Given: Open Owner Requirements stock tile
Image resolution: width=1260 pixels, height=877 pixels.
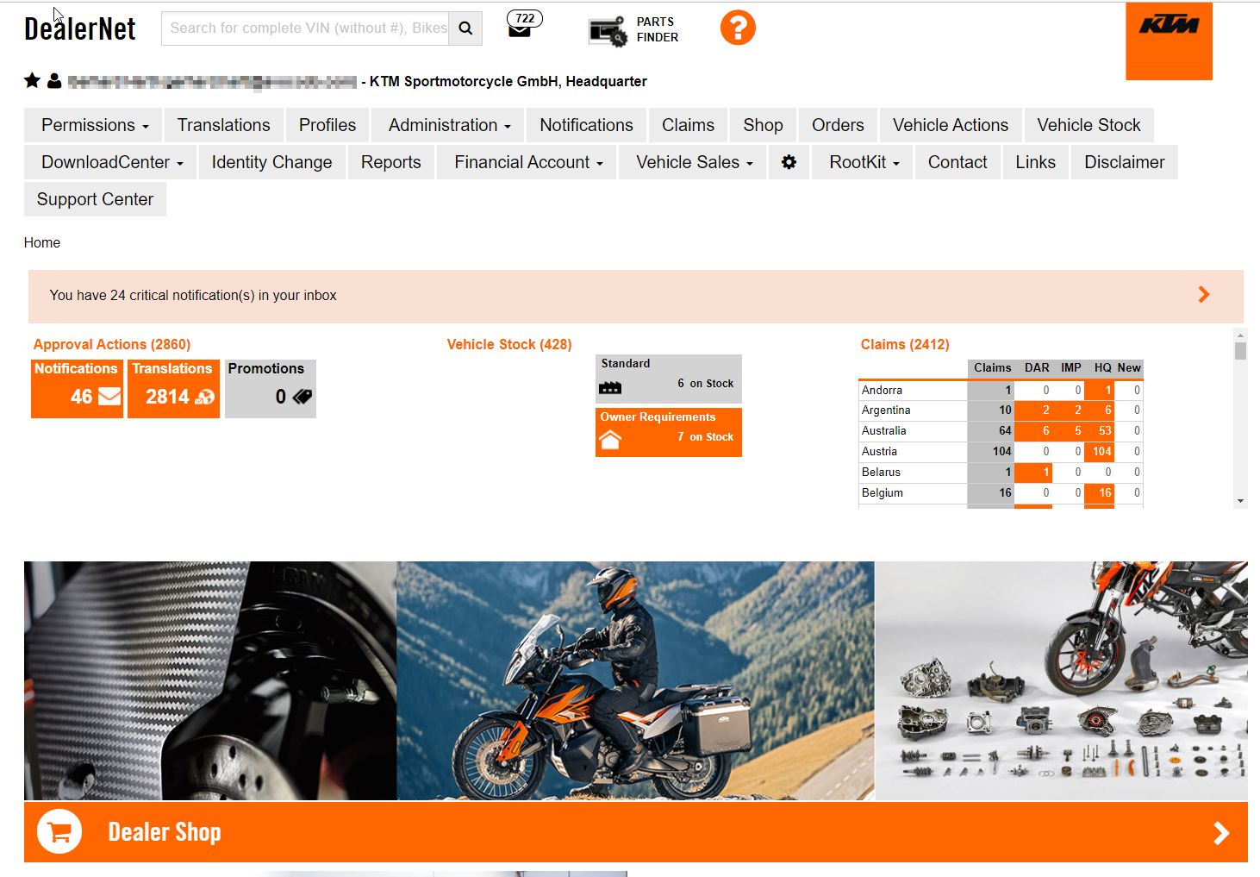Looking at the screenshot, I should [x=669, y=432].
